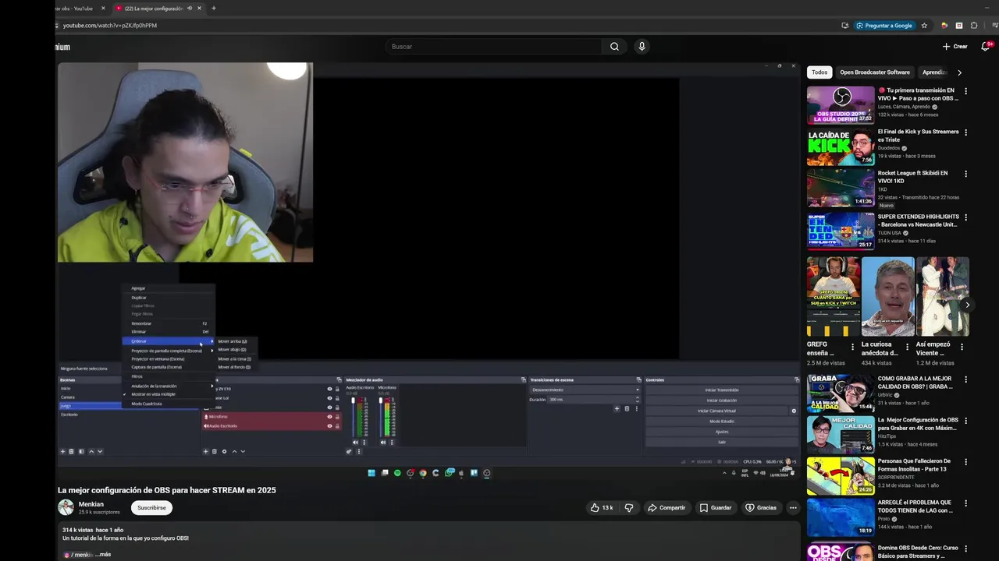The height and width of the screenshot is (561, 999).
Task: Select the Open Broadcaster Software chip
Action: [x=875, y=72]
